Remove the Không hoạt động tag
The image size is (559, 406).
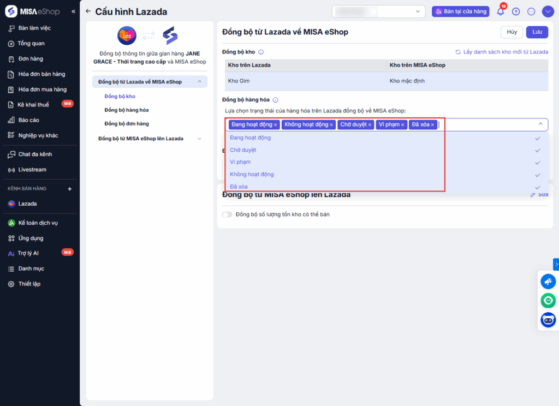tap(331, 125)
